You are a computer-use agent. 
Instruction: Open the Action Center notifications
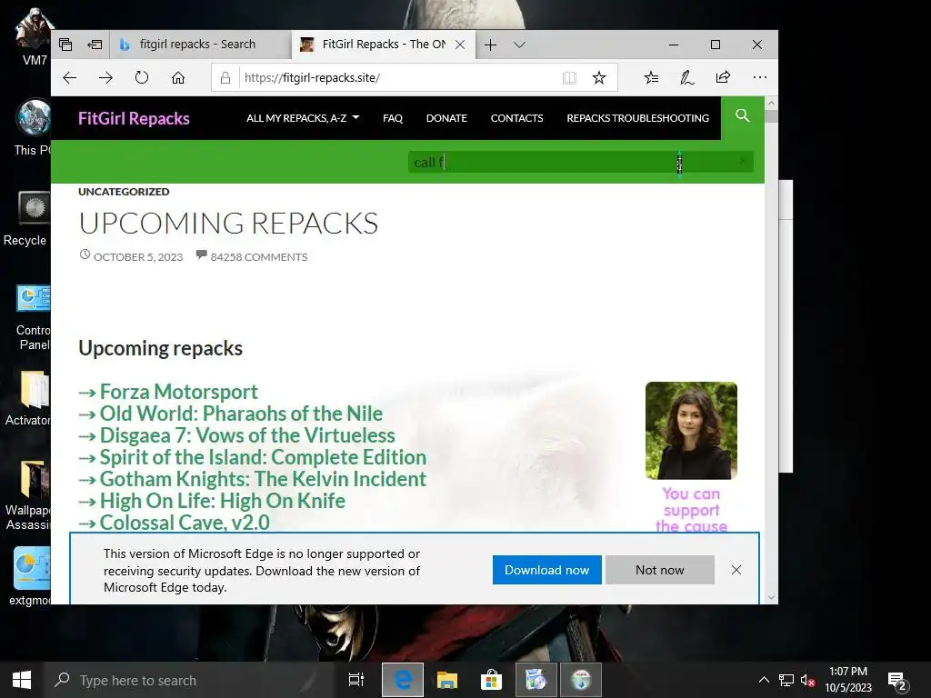click(897, 680)
